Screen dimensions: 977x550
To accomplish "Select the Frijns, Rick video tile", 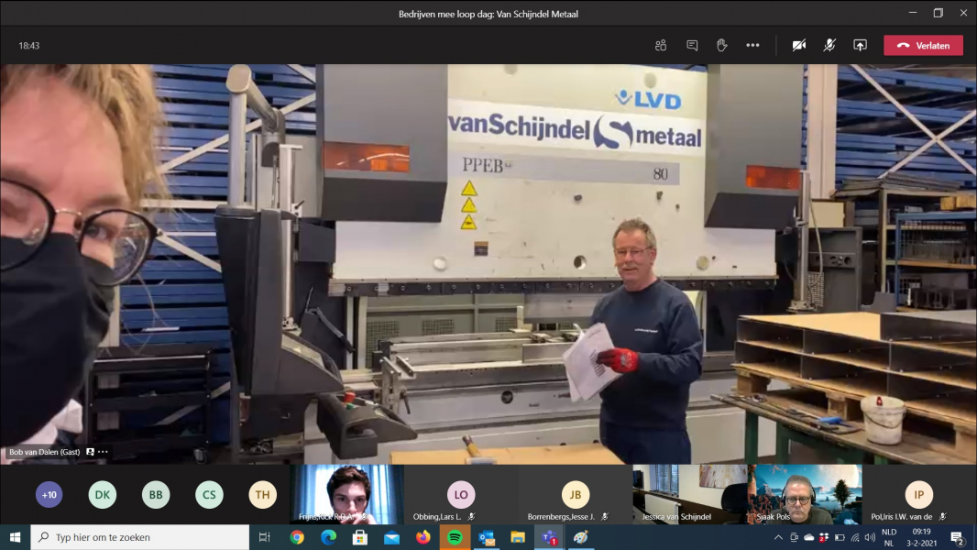I will click(347, 495).
